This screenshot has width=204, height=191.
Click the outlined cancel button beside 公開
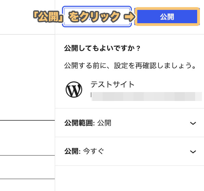97,17
